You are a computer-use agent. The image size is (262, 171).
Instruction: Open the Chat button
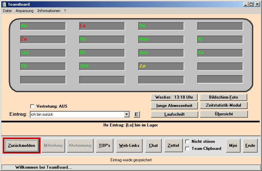pos(153,146)
